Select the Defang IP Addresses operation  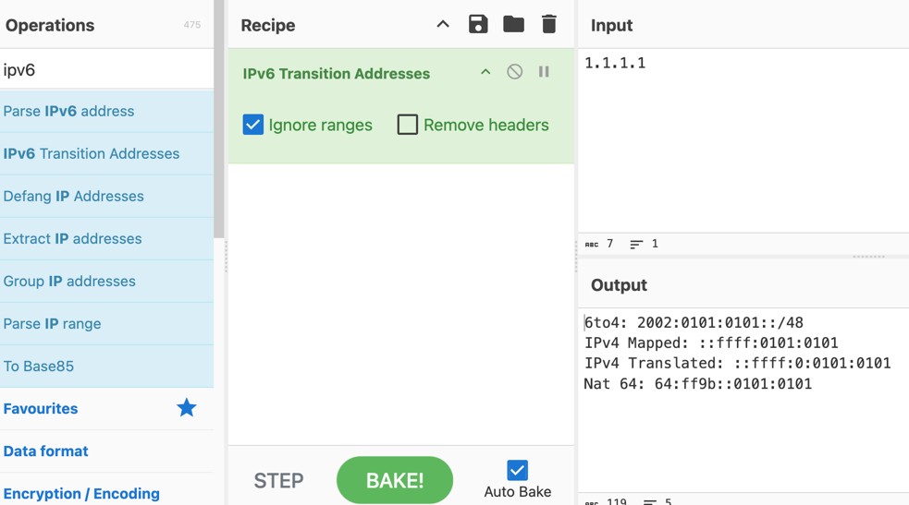74,197
